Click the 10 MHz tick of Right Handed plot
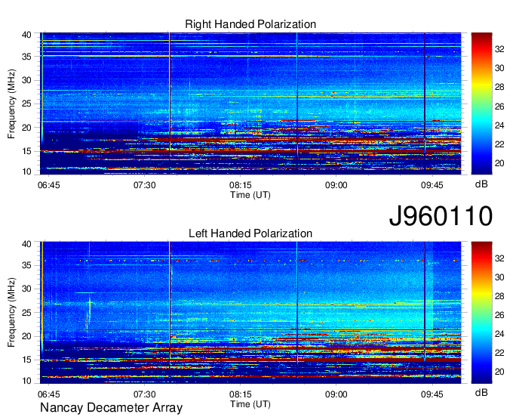The image size is (513, 417). 26,171
